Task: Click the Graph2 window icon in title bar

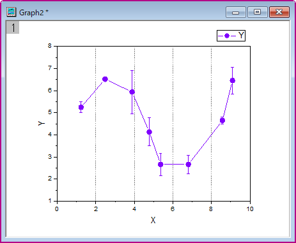Action: pos(12,12)
